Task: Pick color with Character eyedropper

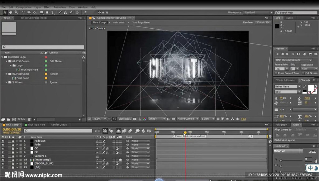Action: (305, 87)
